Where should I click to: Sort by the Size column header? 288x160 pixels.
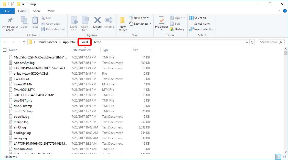[x=135, y=50]
